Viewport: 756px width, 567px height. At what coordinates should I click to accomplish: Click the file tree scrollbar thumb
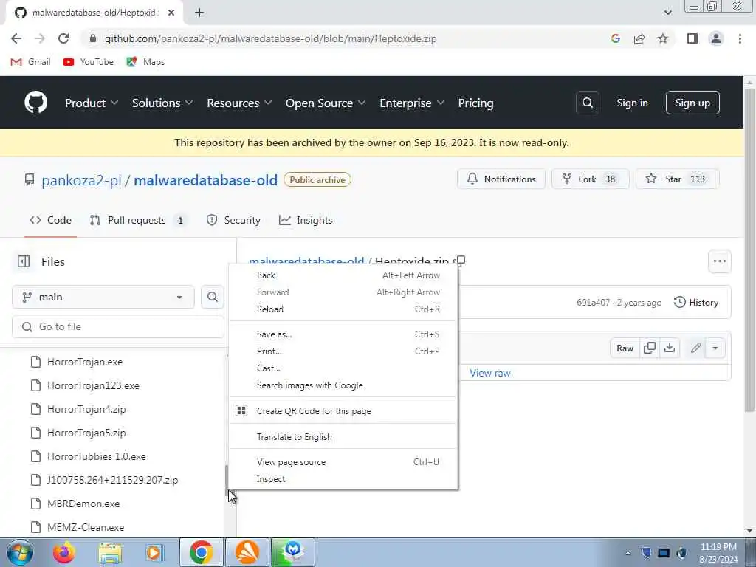pos(226,479)
